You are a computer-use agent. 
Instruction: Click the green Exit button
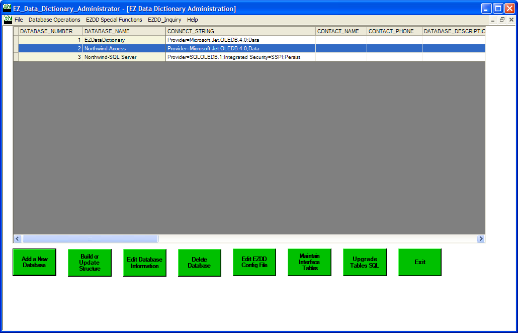click(x=420, y=262)
